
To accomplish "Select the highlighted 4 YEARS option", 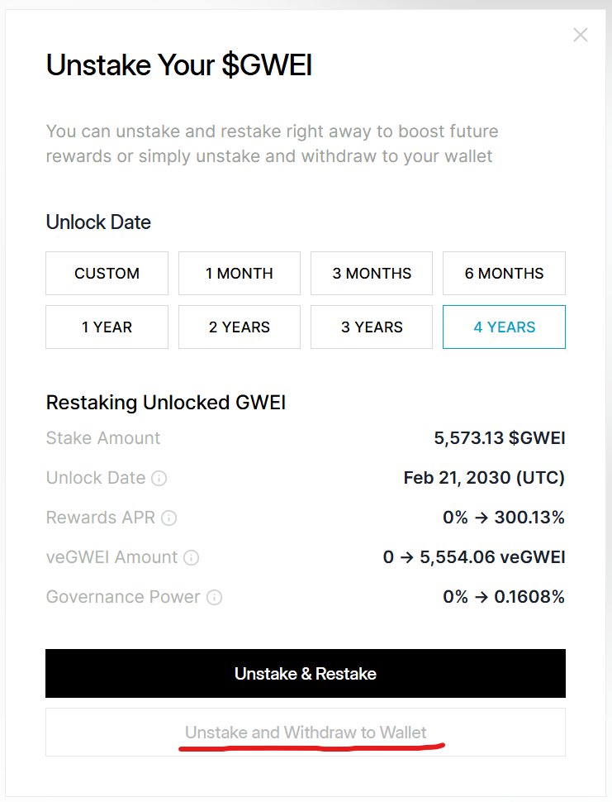I will coord(504,327).
